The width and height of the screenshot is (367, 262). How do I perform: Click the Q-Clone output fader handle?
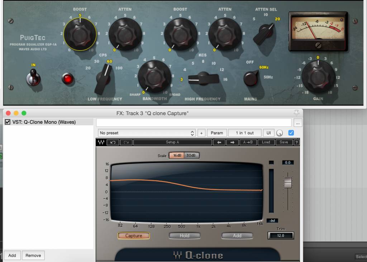click(288, 183)
